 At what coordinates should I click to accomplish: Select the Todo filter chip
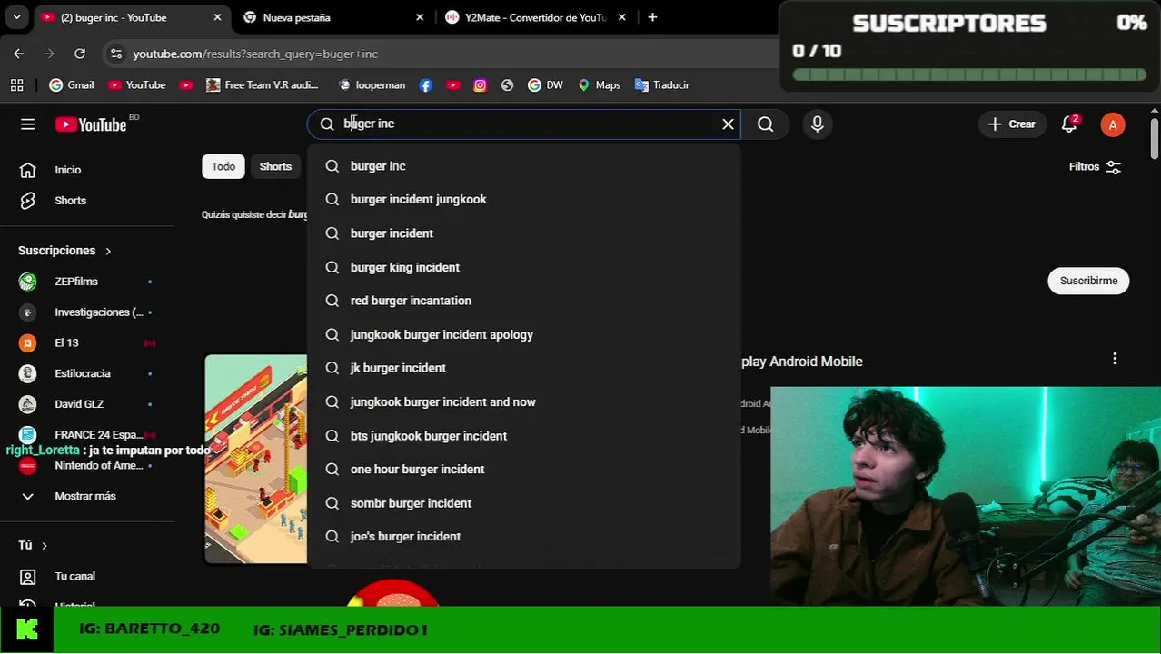coord(223,166)
